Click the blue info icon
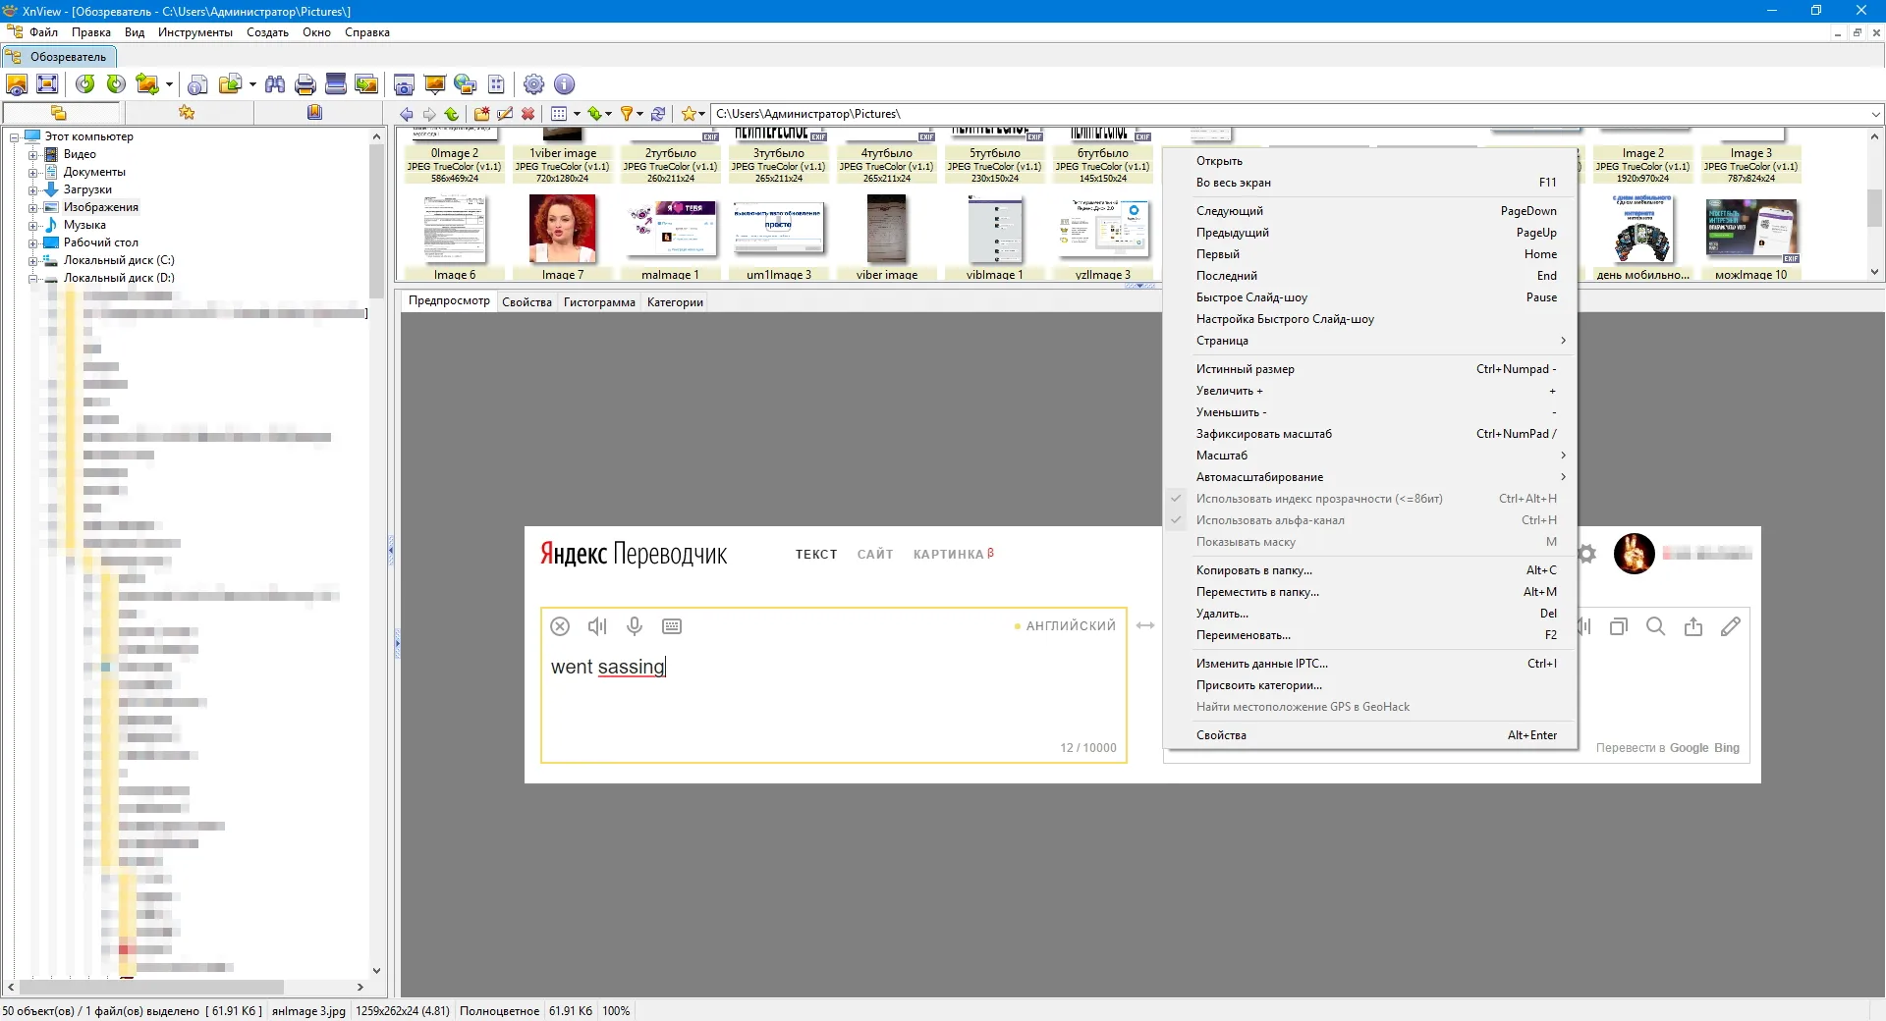The height and width of the screenshot is (1021, 1886). pyautogui.click(x=564, y=84)
